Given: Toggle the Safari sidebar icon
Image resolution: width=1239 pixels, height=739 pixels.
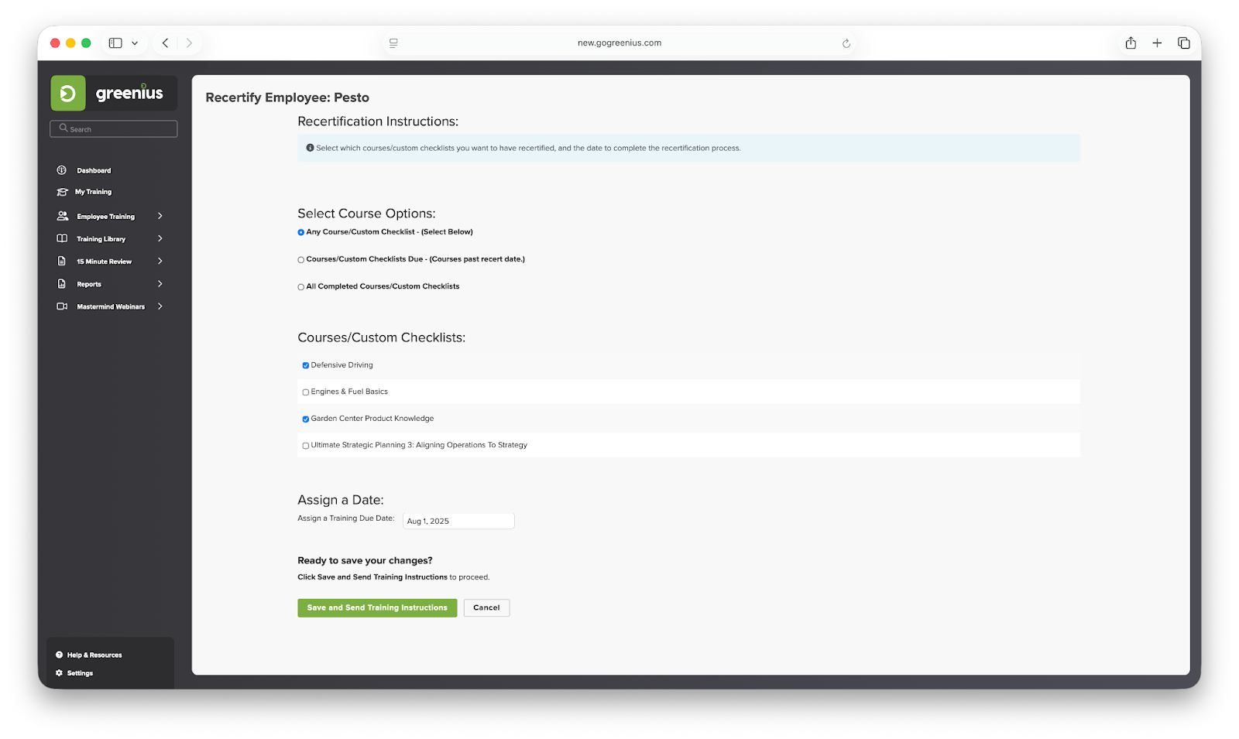Looking at the screenshot, I should (115, 43).
